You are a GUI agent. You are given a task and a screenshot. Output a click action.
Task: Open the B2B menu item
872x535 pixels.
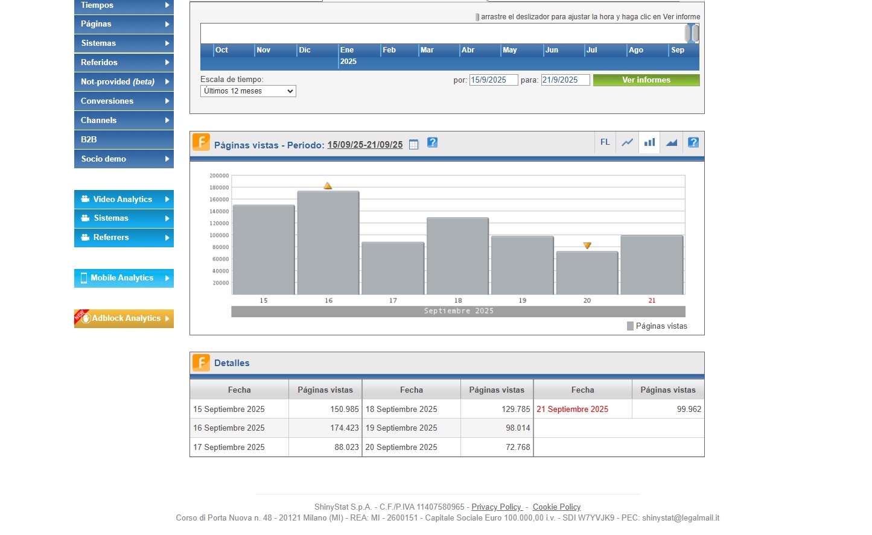pos(124,140)
